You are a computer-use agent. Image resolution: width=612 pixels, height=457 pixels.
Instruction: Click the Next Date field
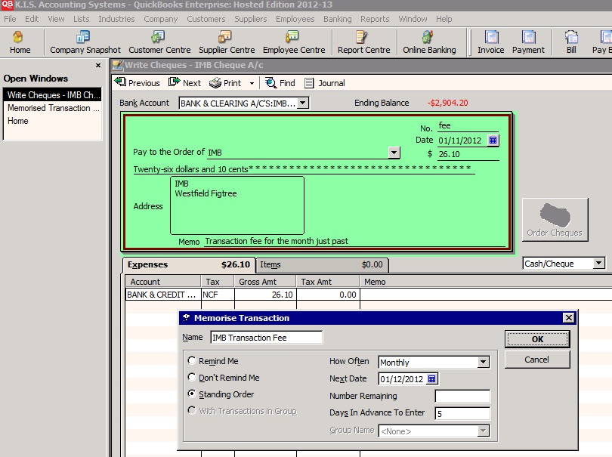pos(402,379)
